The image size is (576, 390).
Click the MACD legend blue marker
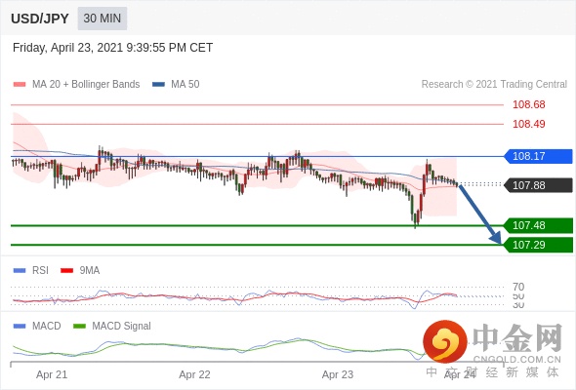coord(20,327)
